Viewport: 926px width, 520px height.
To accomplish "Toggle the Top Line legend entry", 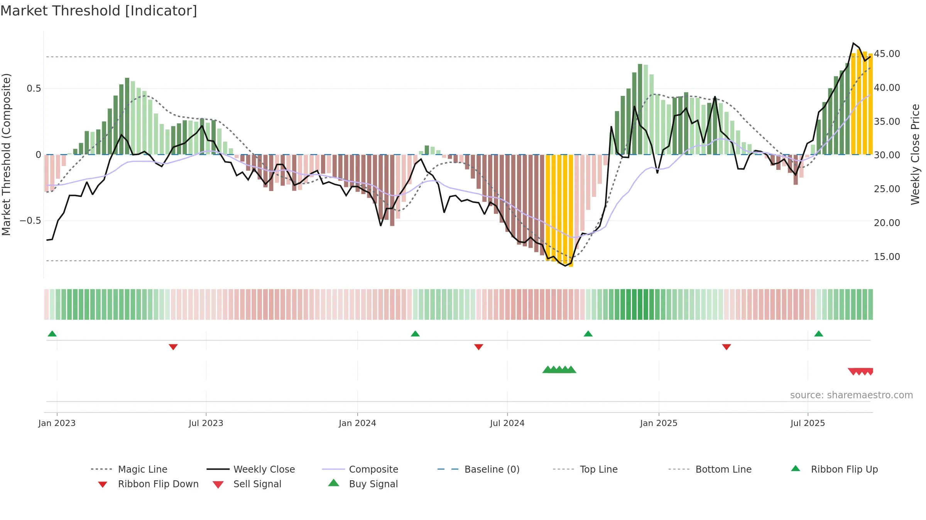I will click(585, 469).
